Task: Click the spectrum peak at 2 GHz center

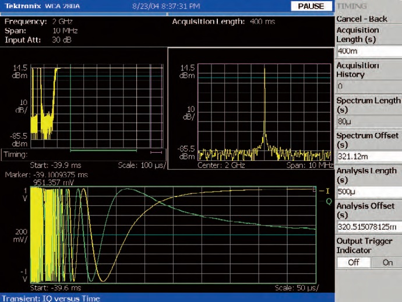Action: (264, 70)
